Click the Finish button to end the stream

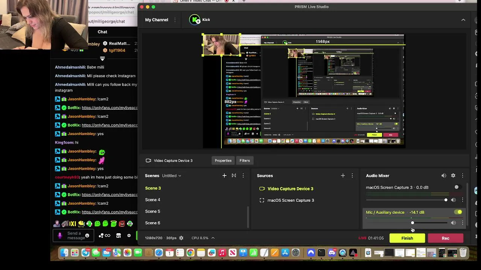point(407,238)
